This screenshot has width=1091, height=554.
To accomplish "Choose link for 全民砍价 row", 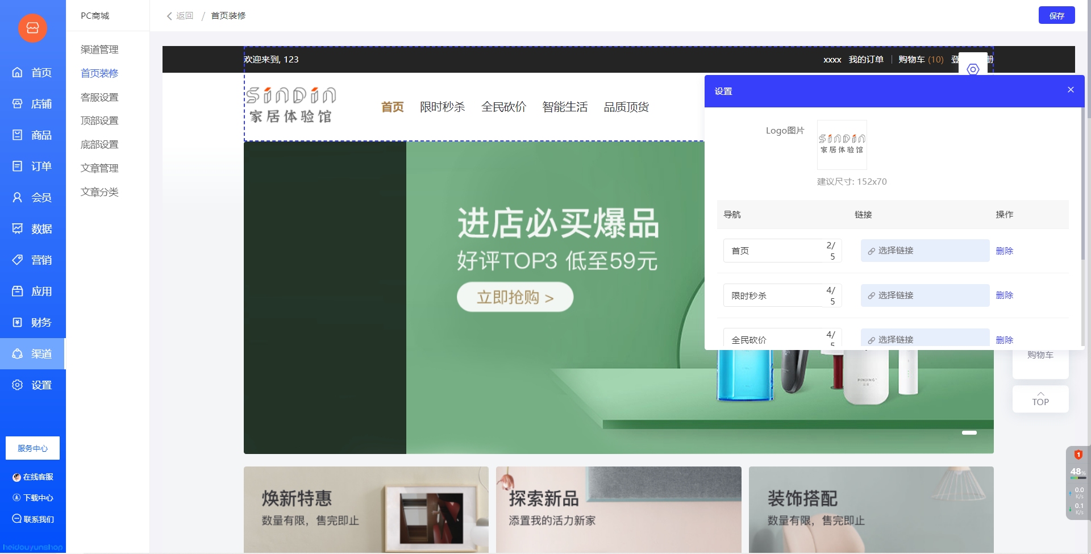I will coord(925,338).
